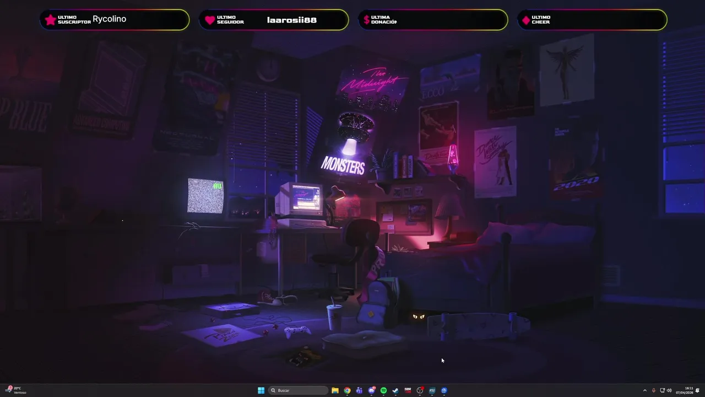705x397 pixels.
Task: Click the heart icon in Ultimo Seguidor panel
Action: tap(209, 20)
